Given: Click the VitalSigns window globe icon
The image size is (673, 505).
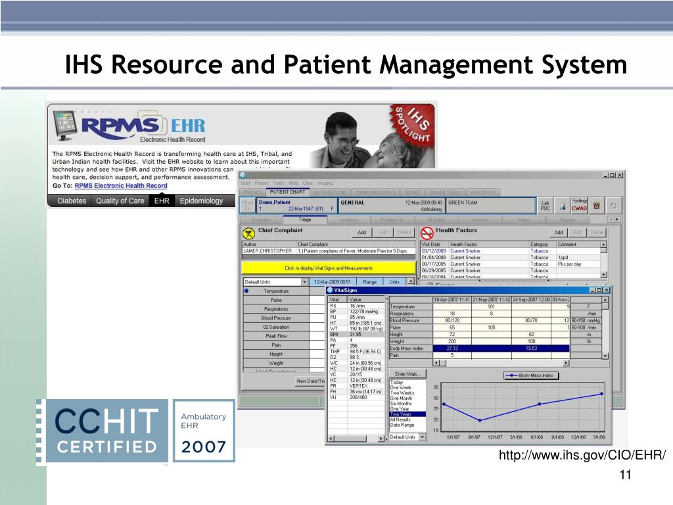Looking at the screenshot, I should coord(330,290).
